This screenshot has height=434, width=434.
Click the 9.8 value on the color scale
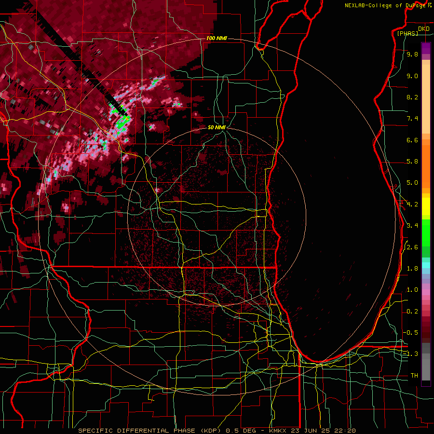coord(412,54)
